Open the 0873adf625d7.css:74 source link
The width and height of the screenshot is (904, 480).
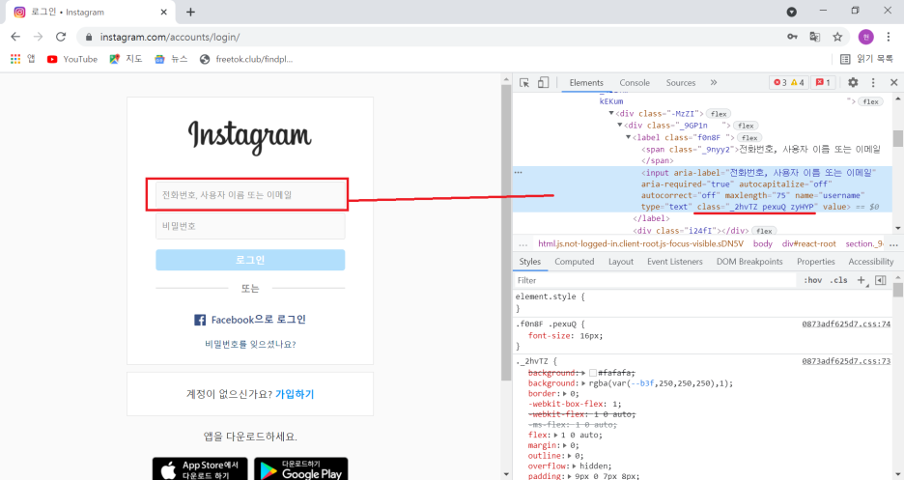point(846,325)
